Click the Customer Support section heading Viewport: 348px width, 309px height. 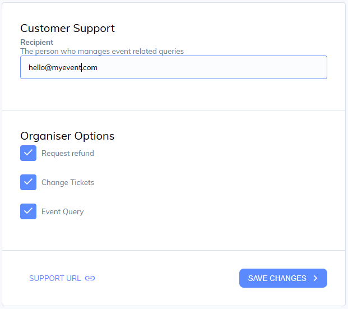click(x=67, y=29)
